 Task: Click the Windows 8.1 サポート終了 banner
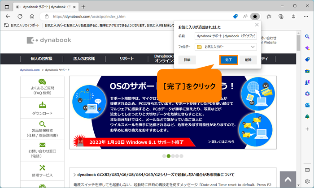point(136,142)
